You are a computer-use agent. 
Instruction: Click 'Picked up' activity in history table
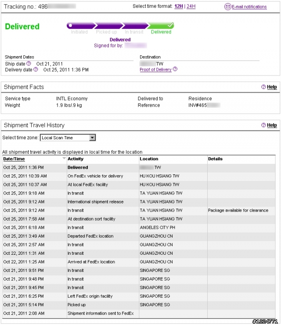pyautogui.click(x=77, y=305)
